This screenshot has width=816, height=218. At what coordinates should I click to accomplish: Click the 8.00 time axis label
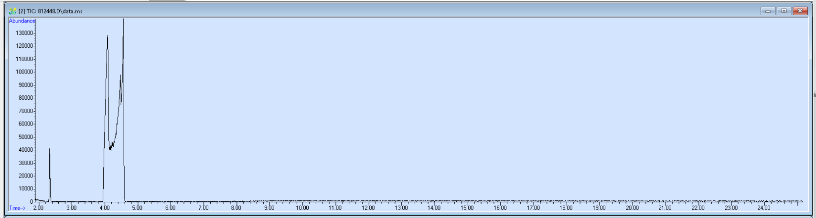click(236, 208)
